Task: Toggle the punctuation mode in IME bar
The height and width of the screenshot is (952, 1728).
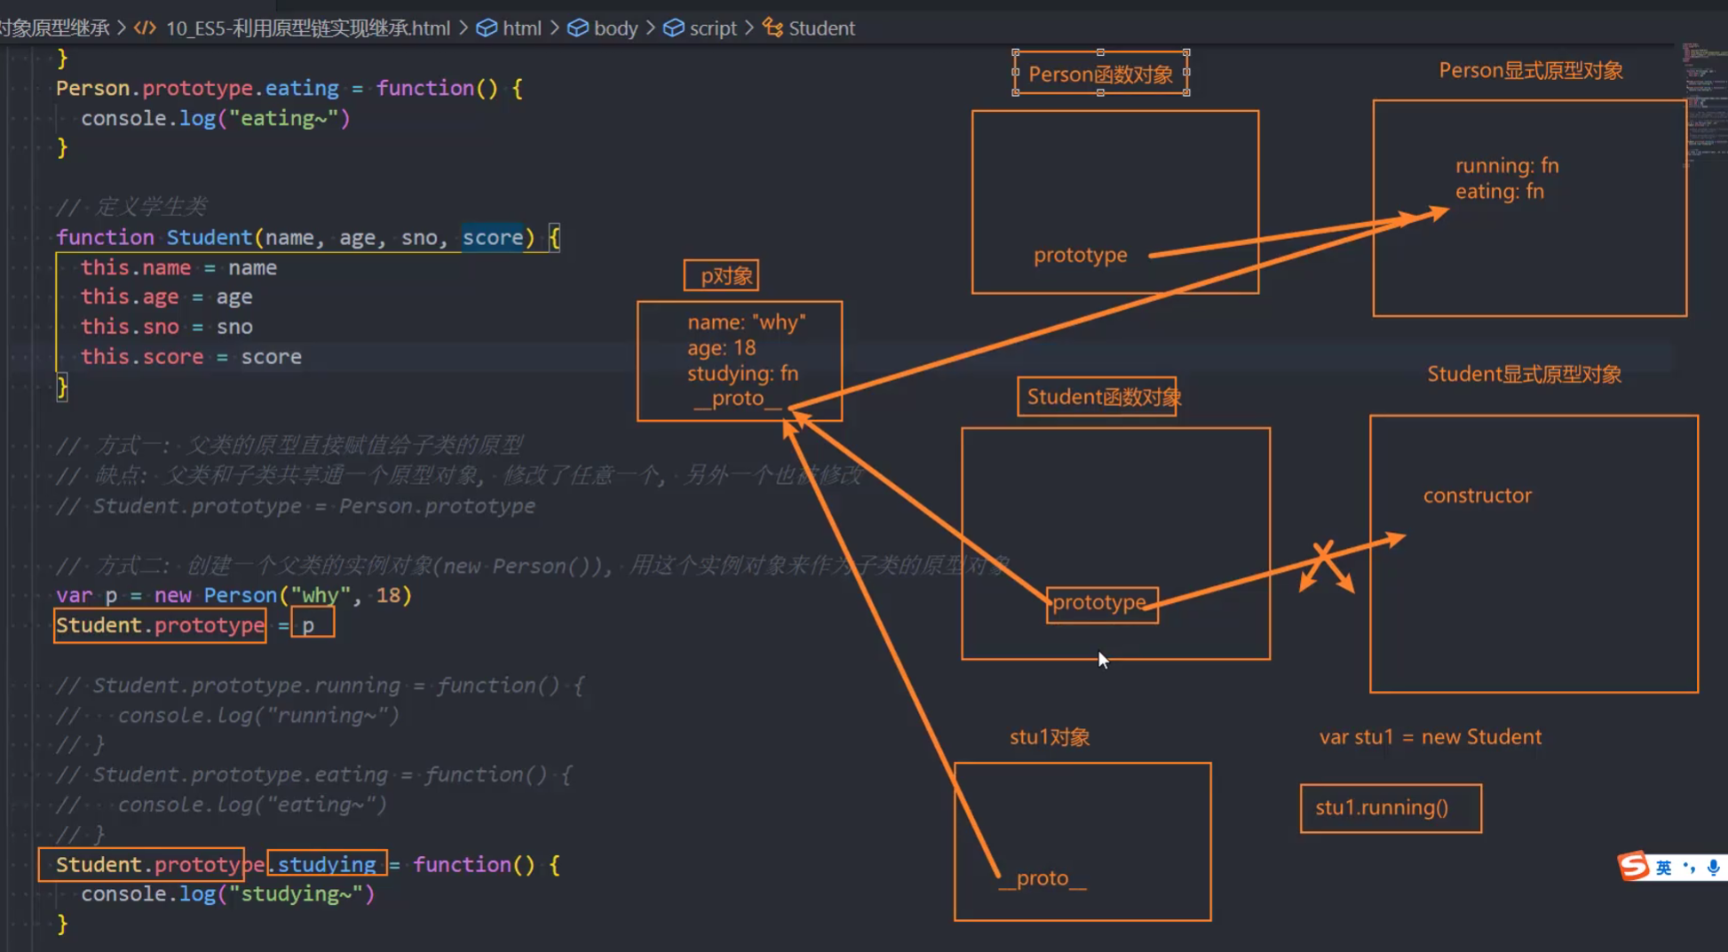Action: (1689, 868)
